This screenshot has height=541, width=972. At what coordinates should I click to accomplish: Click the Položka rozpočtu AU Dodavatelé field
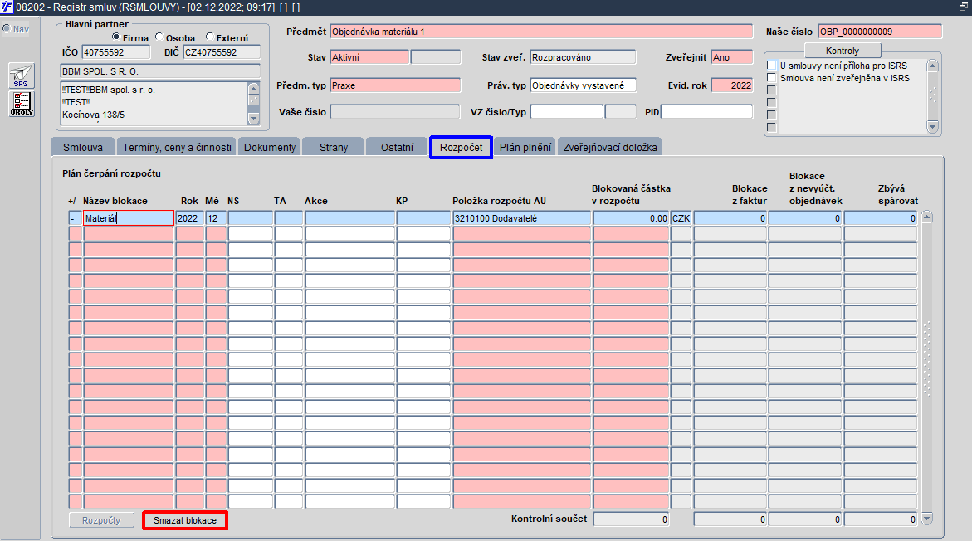click(x=522, y=218)
